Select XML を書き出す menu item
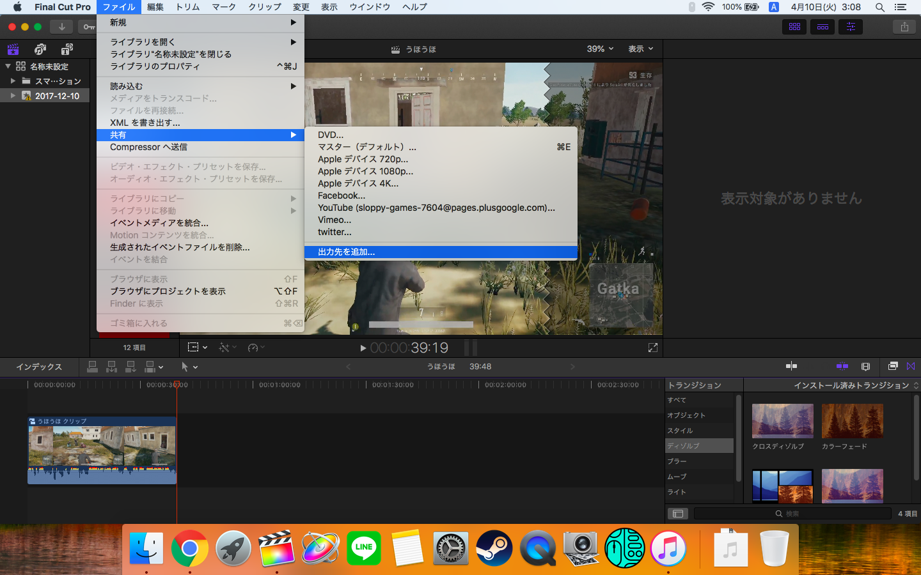The height and width of the screenshot is (575, 921). click(200, 123)
